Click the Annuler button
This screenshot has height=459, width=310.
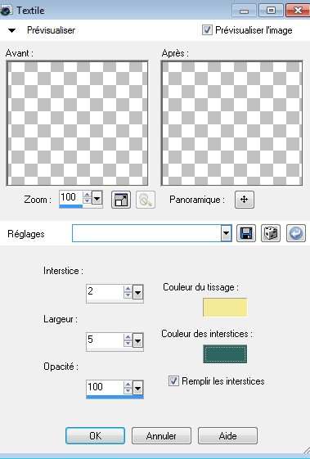(161, 435)
